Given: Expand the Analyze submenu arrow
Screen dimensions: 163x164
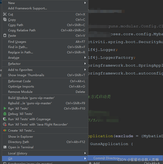Looking at the screenshot, I should 85,57.
